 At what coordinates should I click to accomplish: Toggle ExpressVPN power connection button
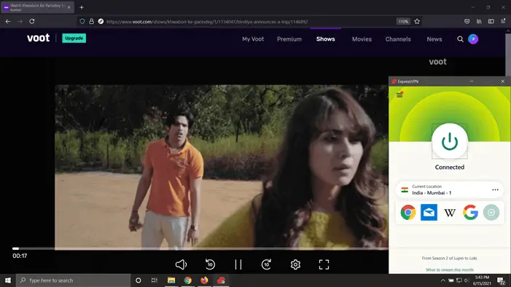point(450,141)
